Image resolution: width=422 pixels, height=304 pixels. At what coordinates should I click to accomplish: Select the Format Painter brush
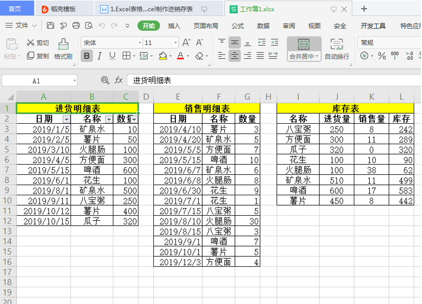click(63, 49)
